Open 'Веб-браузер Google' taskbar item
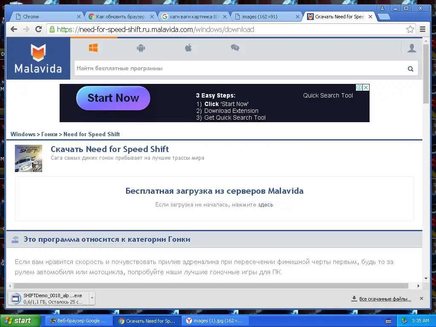The width and height of the screenshot is (436, 327). click(x=79, y=321)
